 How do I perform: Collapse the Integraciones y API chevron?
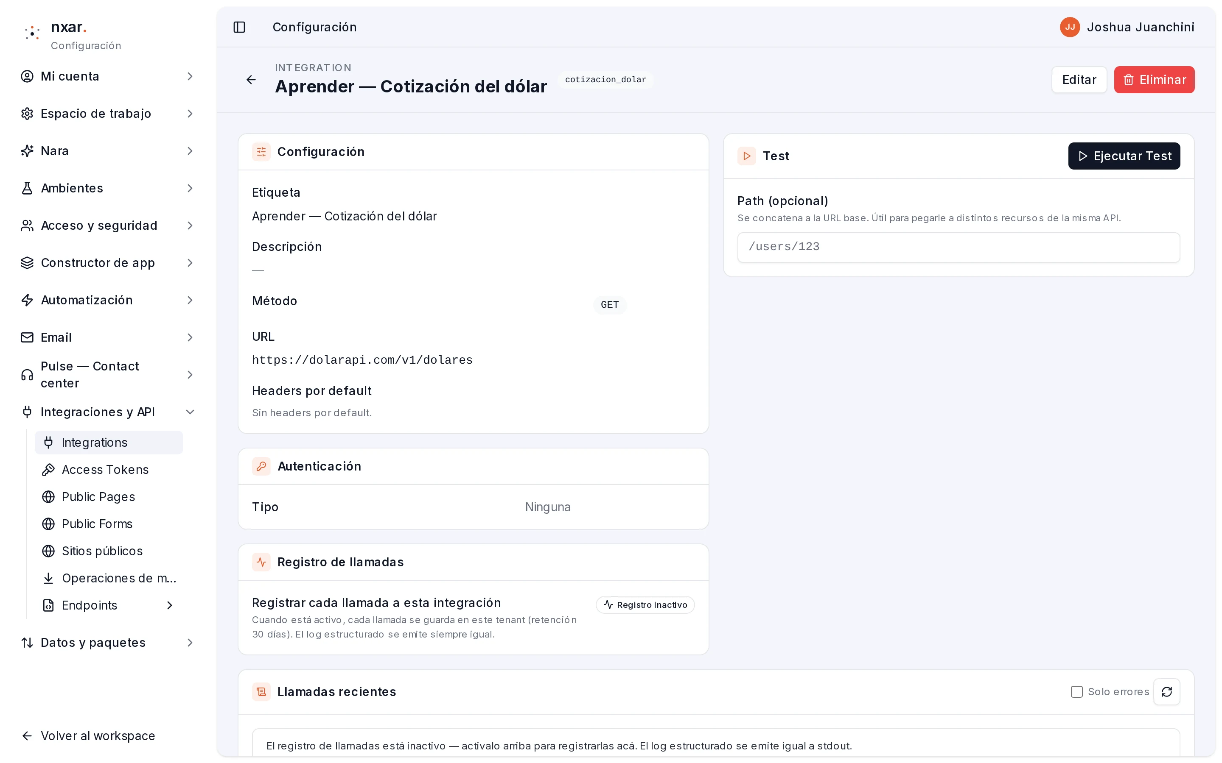(x=190, y=412)
